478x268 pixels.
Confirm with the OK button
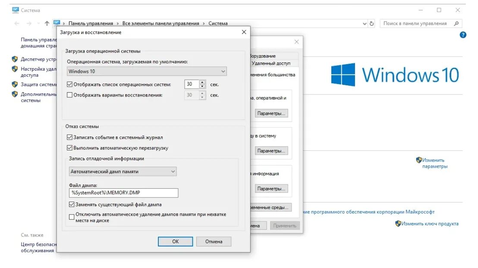tap(175, 242)
